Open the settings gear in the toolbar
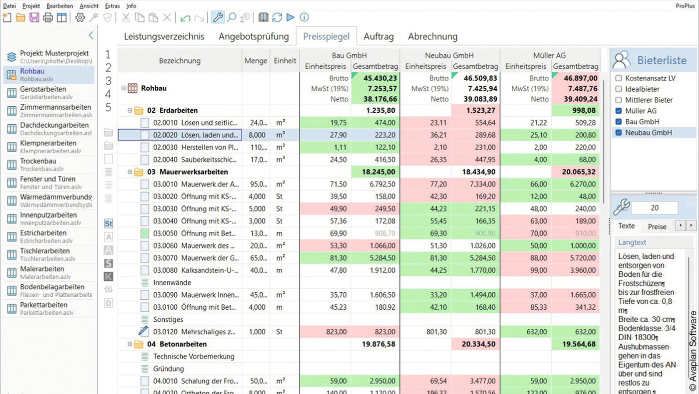The height and width of the screenshot is (394, 699). tap(79, 17)
